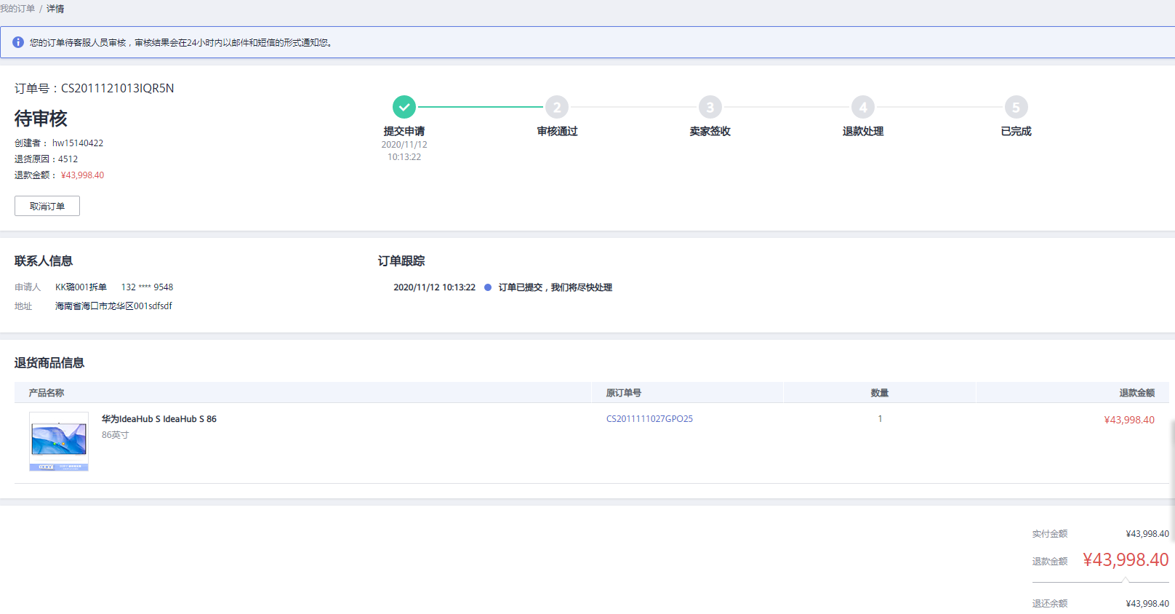Click the 审核通过 step label

[557, 131]
